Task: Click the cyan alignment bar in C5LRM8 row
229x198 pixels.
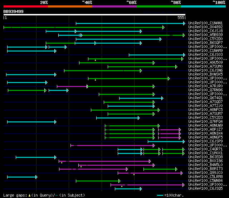Action: pyautogui.click(x=22, y=177)
